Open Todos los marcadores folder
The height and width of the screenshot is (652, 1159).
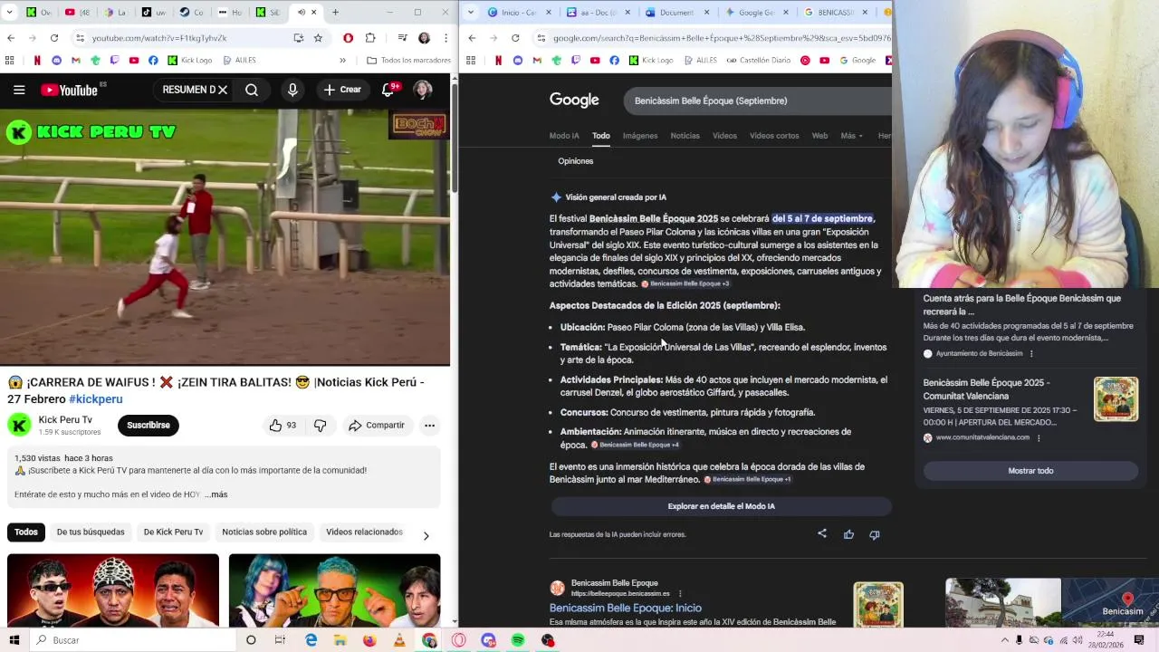tap(408, 61)
